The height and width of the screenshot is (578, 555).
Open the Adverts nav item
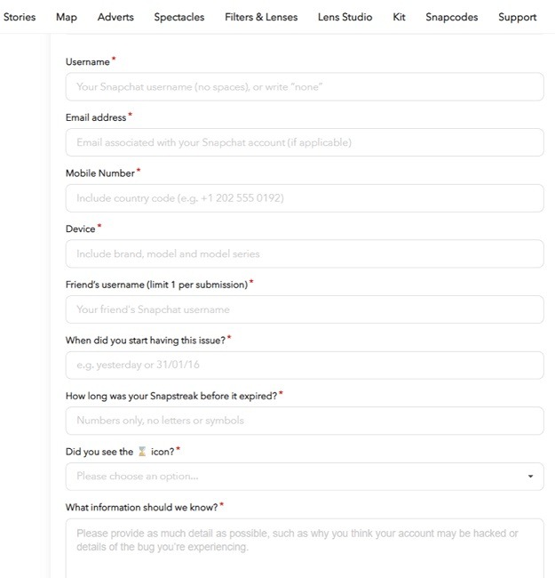[115, 17]
